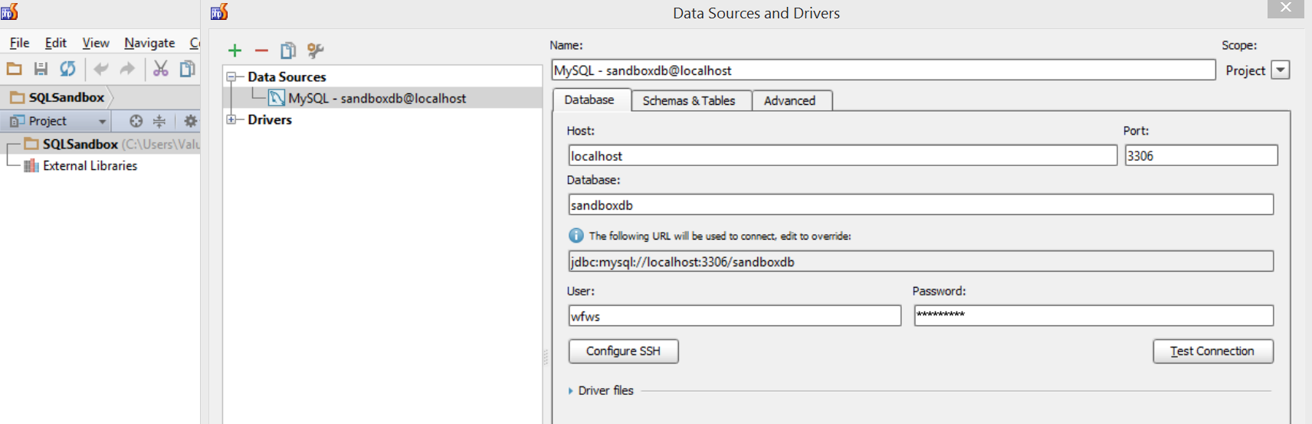Click the User field containing wfws
The height and width of the screenshot is (424, 1312).
734,315
